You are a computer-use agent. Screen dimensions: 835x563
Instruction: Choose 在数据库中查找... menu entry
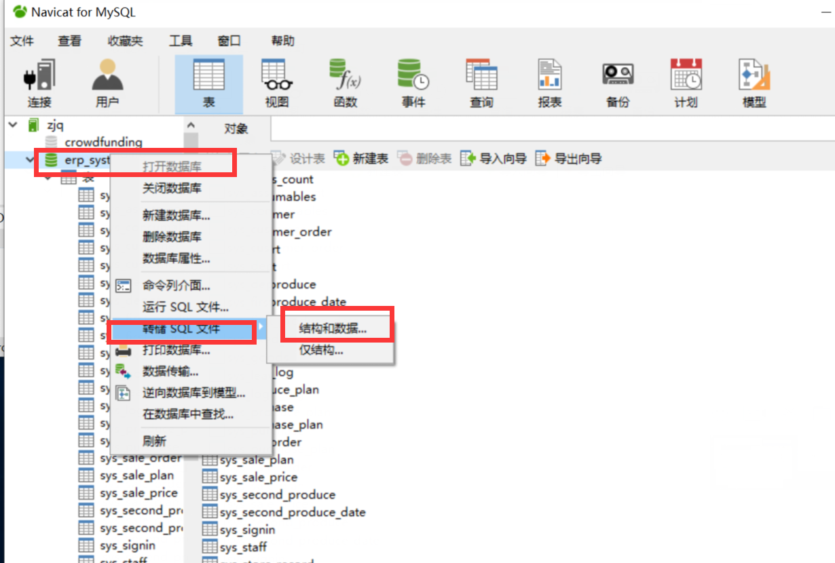click(x=191, y=414)
